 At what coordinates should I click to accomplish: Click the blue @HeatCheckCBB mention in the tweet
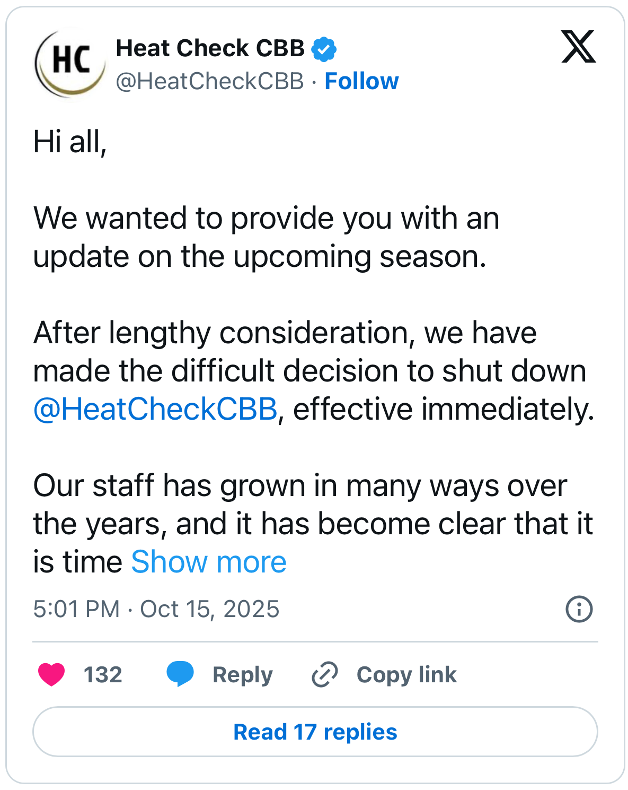tap(155, 409)
